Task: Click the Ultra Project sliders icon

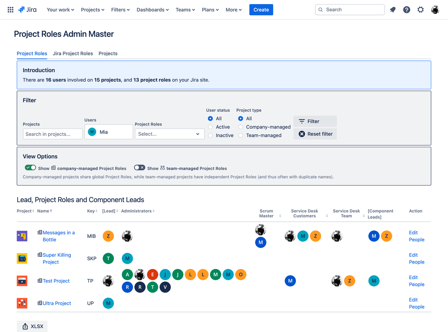Action: (x=22, y=303)
